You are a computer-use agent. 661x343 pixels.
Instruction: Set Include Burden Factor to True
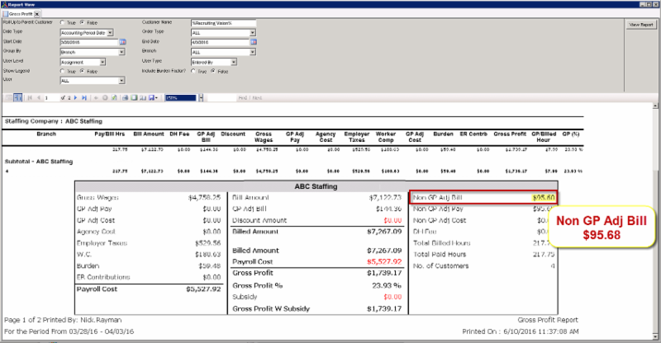pos(193,71)
